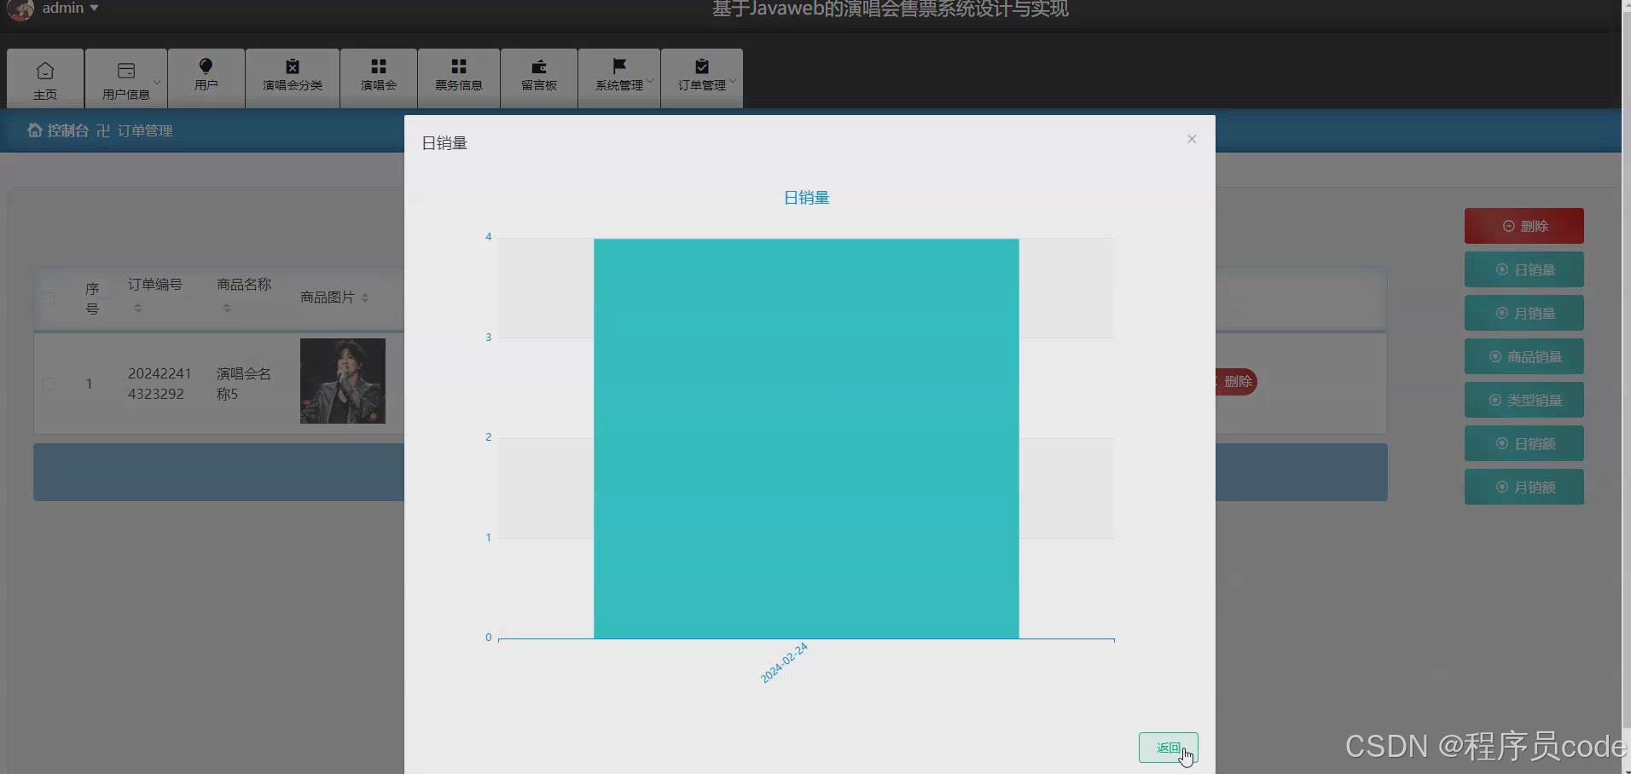Click the 序号 column header
This screenshot has height=774, width=1631.
92,298
